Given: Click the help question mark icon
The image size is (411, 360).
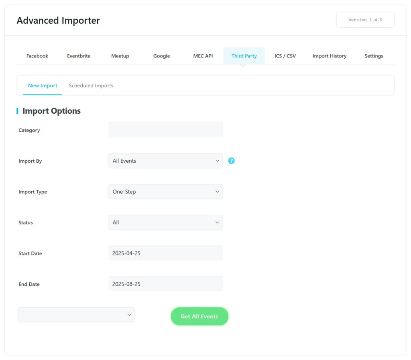Looking at the screenshot, I should coord(231,161).
